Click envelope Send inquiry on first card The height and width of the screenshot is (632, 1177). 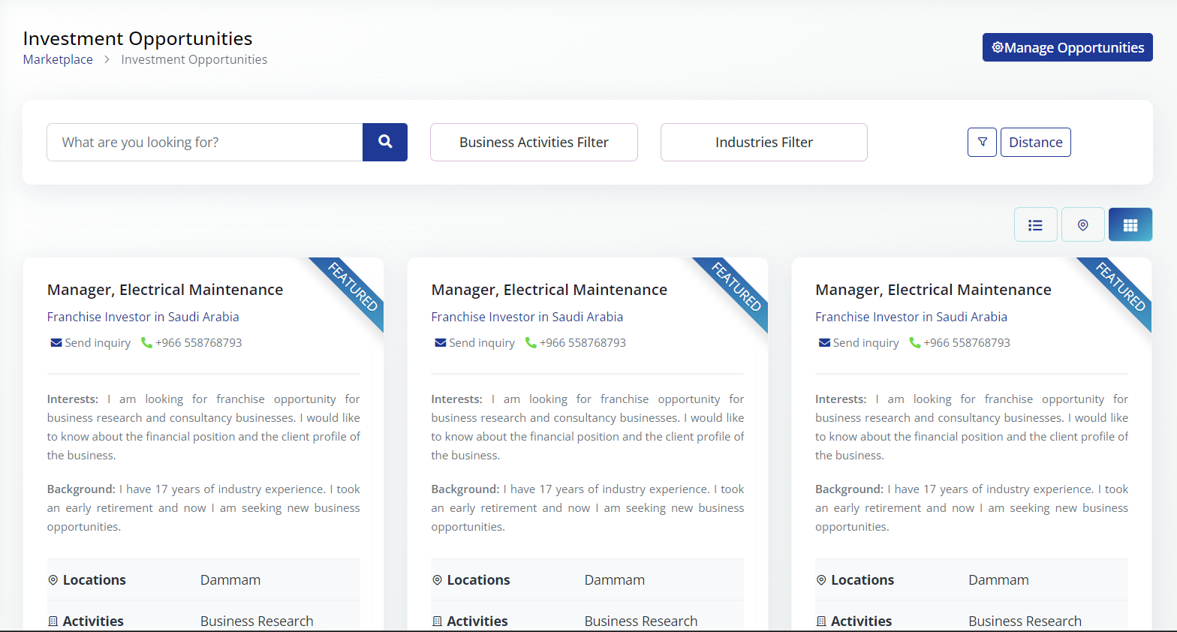pos(90,342)
